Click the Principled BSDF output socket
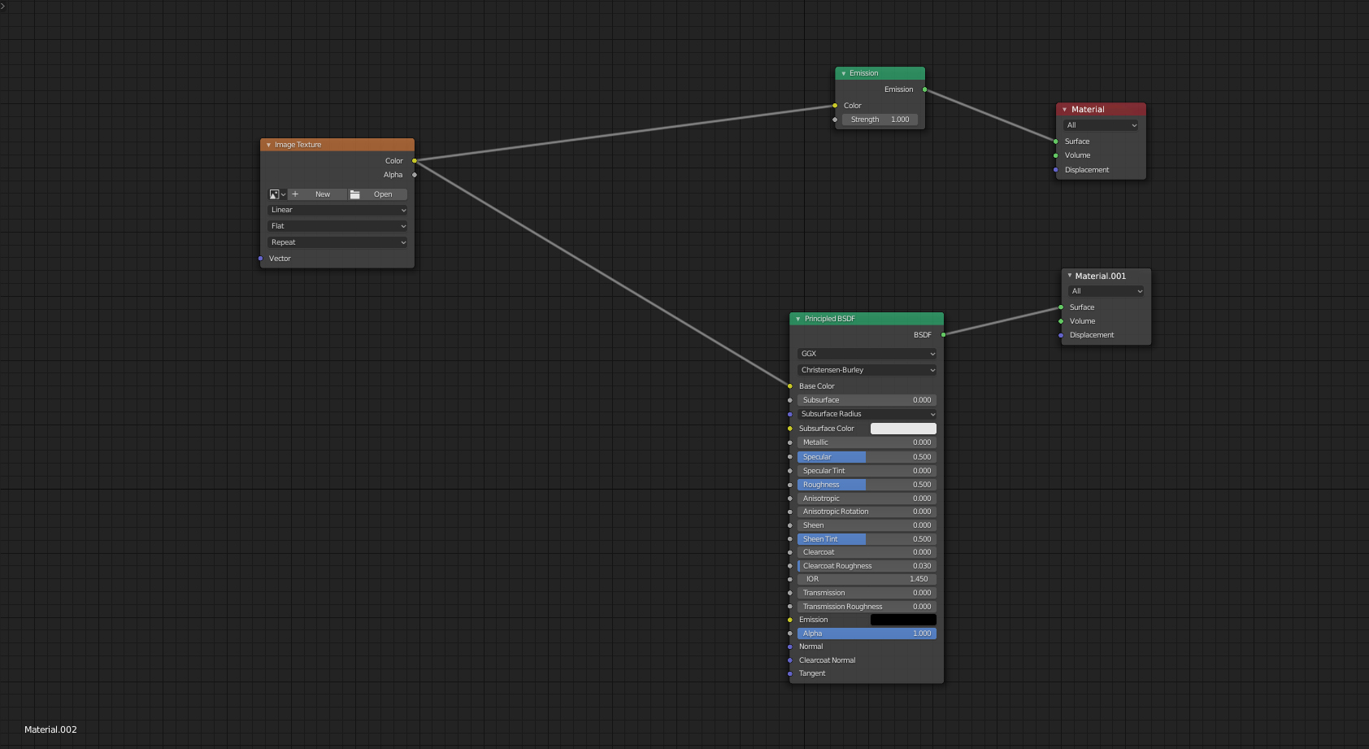 (x=944, y=335)
